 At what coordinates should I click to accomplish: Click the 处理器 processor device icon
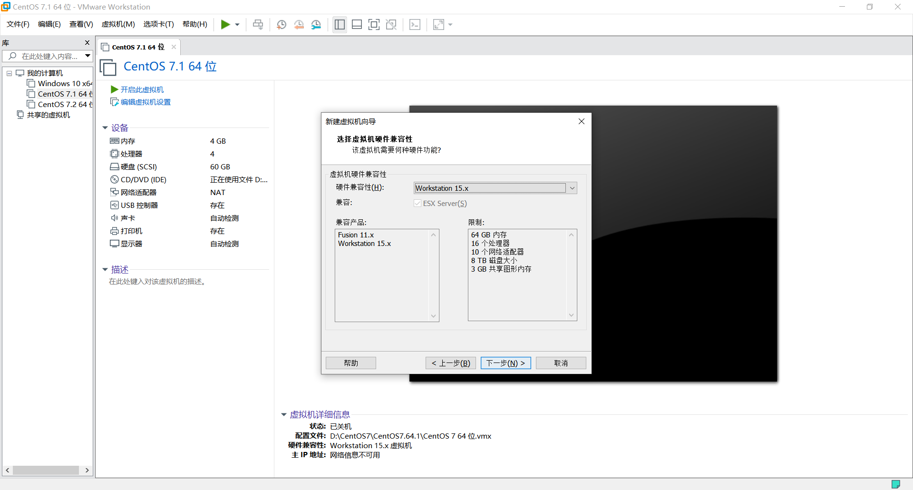click(115, 154)
